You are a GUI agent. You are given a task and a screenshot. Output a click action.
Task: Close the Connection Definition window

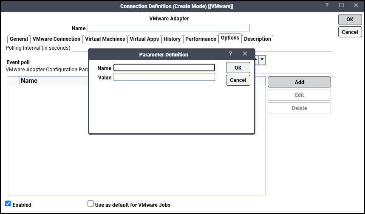[355, 6]
